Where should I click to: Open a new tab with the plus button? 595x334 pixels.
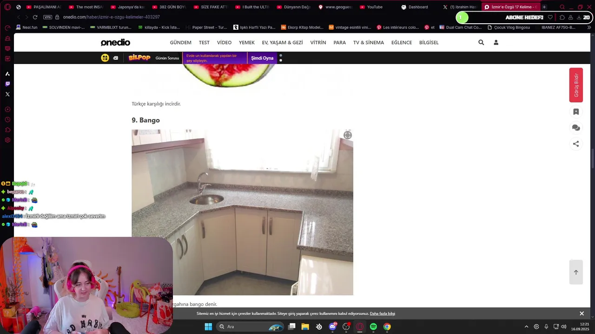click(544, 7)
